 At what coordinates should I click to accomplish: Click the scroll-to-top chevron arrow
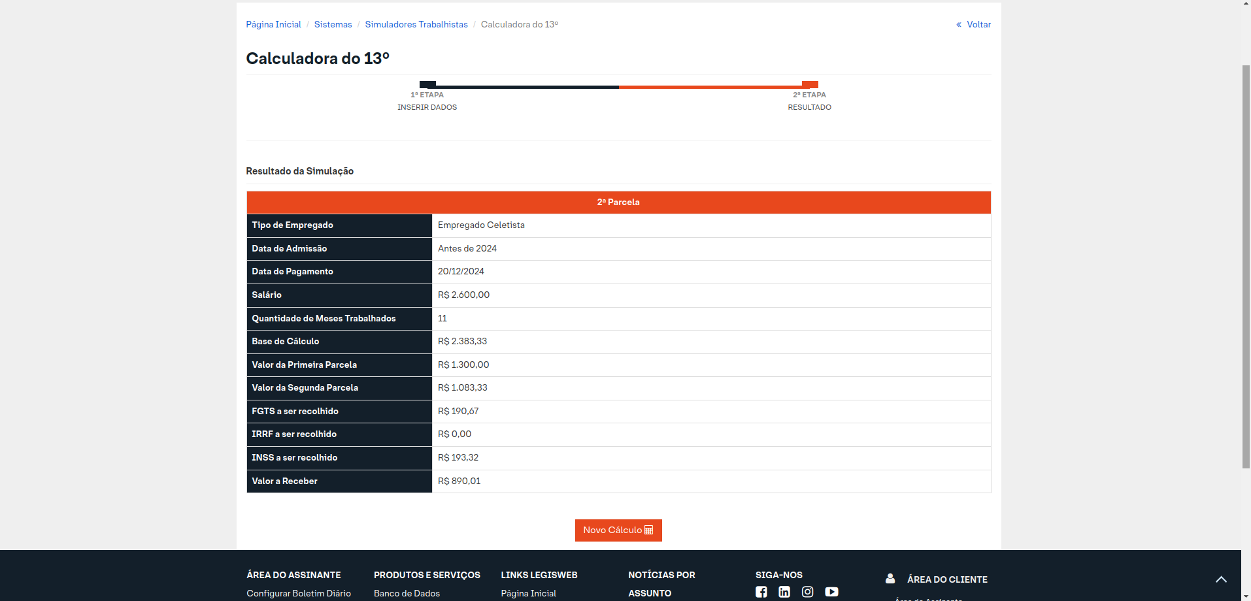(x=1221, y=579)
